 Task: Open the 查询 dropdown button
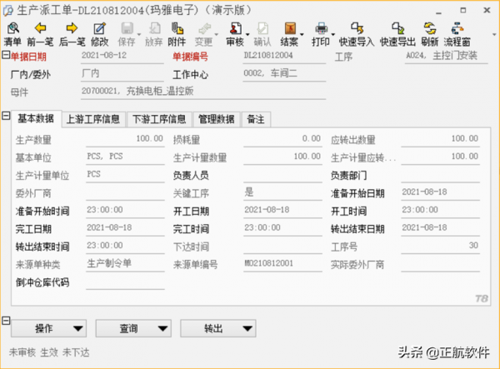click(x=133, y=328)
